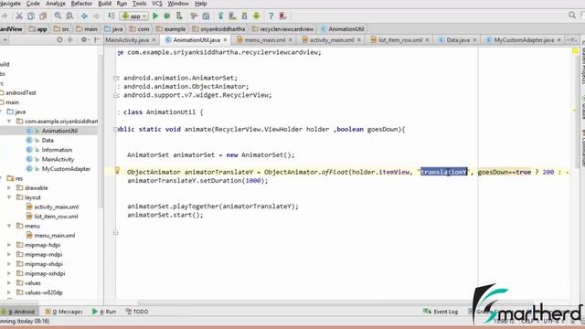
Task: Navigate forward with the grey arrow
Action: [97, 16]
